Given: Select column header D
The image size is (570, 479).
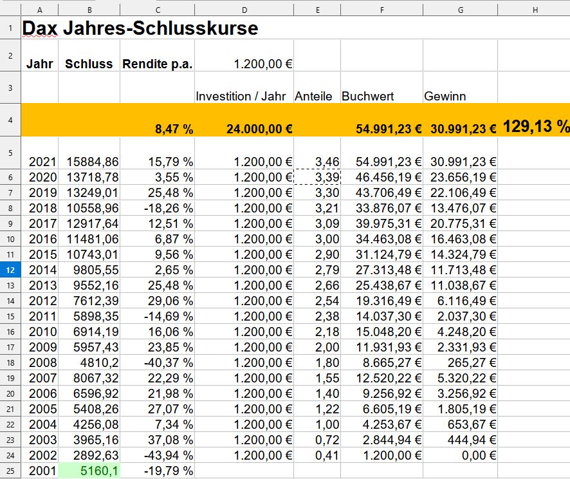Looking at the screenshot, I should tap(244, 10).
